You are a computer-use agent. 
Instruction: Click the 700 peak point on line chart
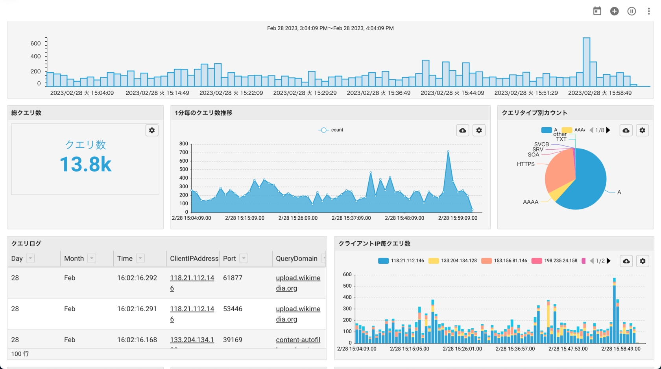[448, 152]
